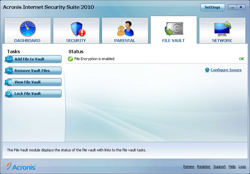This screenshot has width=250, height=174.
Task: Open the Configure Issues link
Action: pyautogui.click(x=226, y=70)
